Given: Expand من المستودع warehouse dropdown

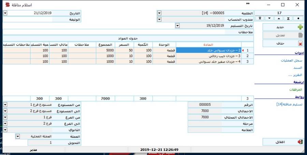Looking at the screenshot, I should pyautogui.click(x=5, y=105).
